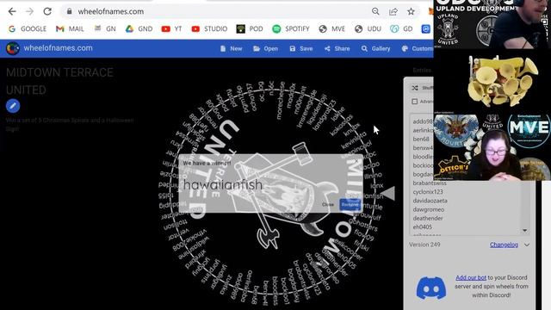Open the UDU bookmark

click(x=368, y=28)
